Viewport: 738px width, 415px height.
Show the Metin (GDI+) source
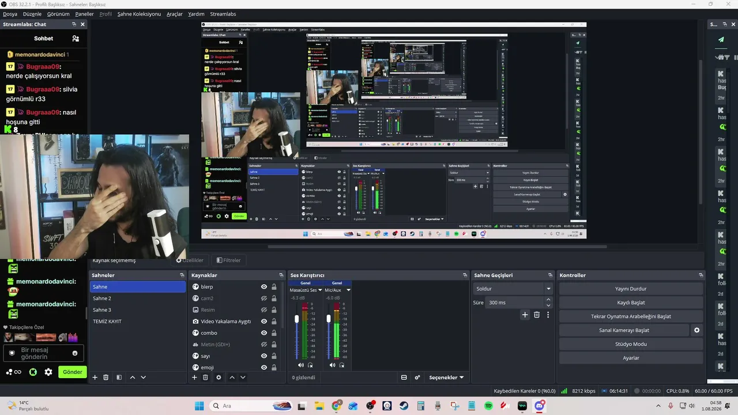264,345
